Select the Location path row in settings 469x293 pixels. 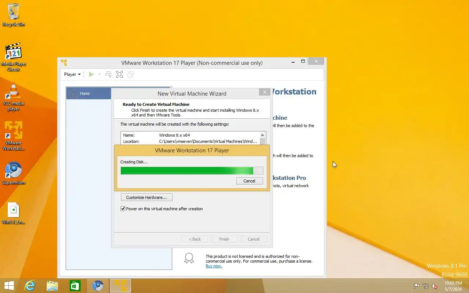[190, 141]
